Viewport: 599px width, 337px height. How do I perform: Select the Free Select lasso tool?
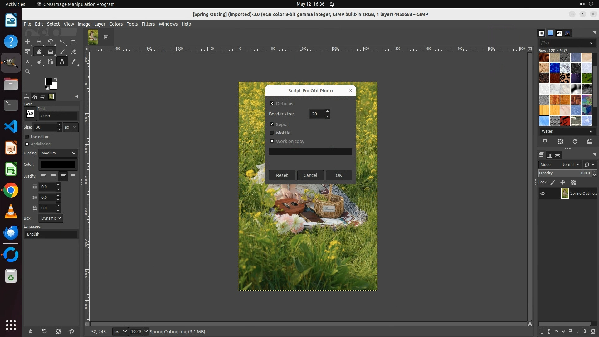pyautogui.click(x=50, y=42)
